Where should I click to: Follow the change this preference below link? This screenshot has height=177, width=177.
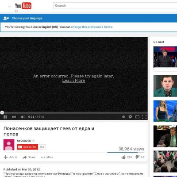92,27
